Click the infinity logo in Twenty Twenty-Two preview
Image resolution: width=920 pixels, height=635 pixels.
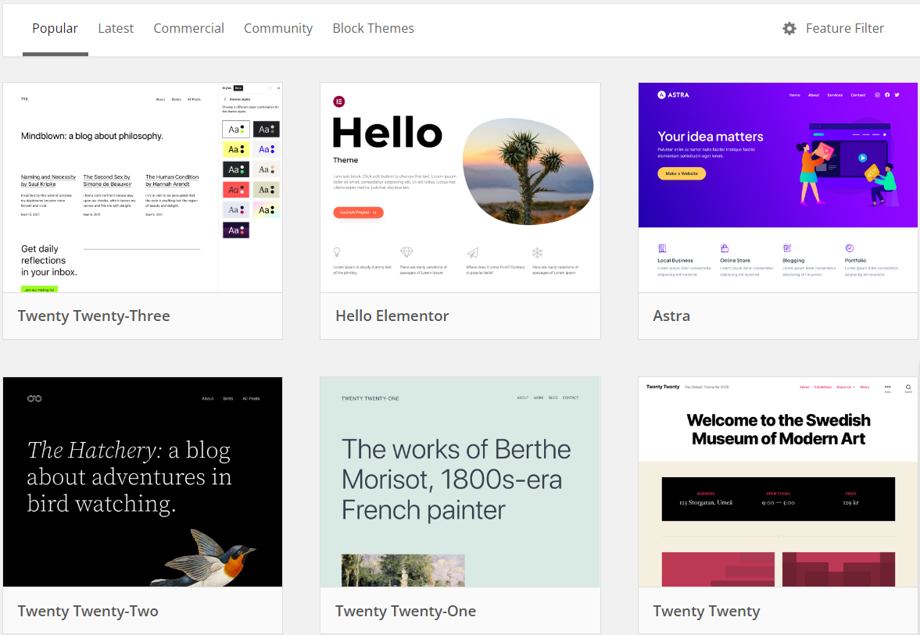(34, 398)
